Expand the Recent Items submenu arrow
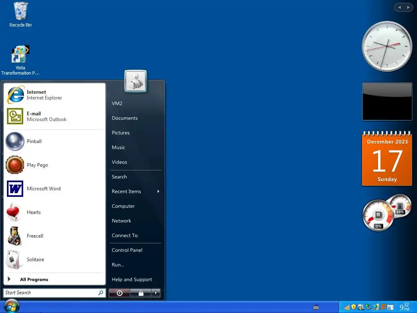The width and height of the screenshot is (417, 313). click(x=158, y=192)
